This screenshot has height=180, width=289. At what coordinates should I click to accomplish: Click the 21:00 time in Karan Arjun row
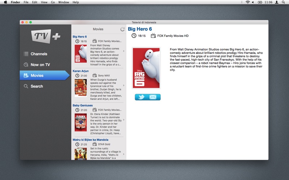tap(84, 76)
